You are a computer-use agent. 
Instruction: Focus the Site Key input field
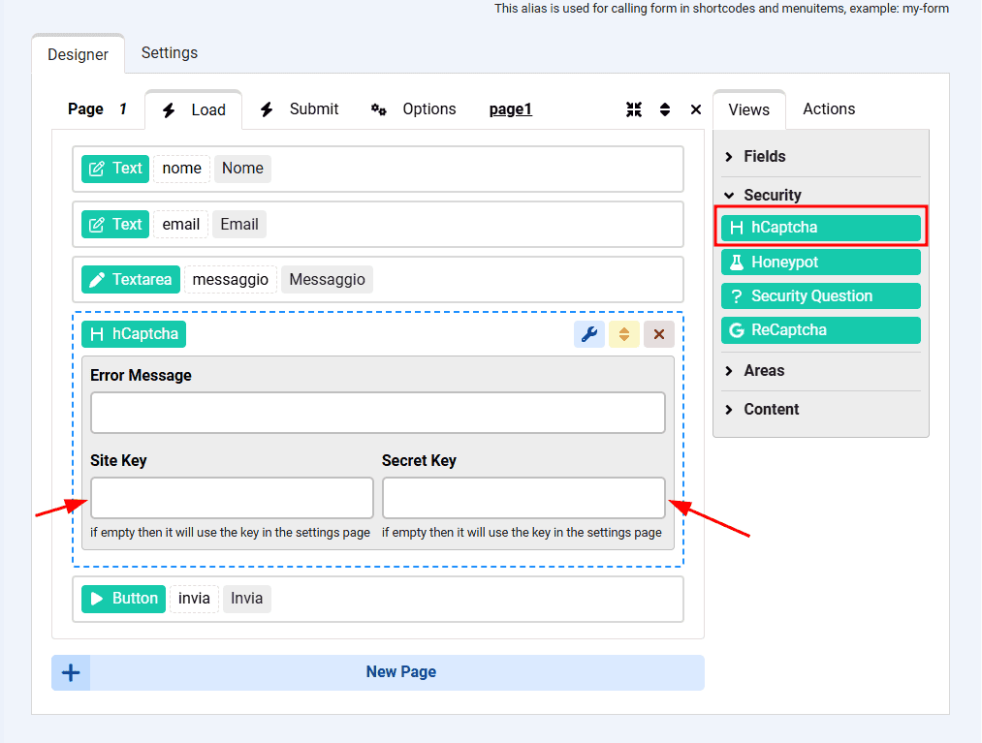(x=232, y=498)
